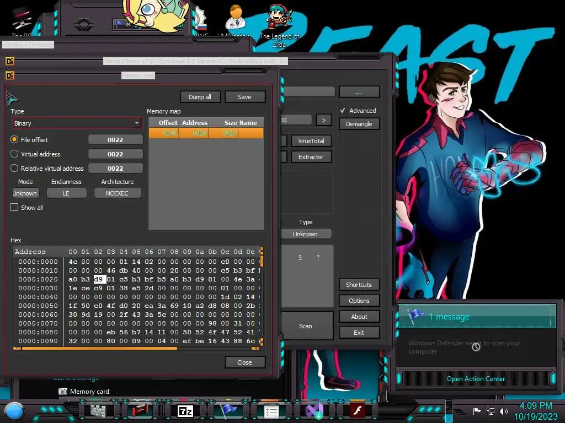Click the 'Jnknown' mode button
Screen dimensions: 565x423
25,193
